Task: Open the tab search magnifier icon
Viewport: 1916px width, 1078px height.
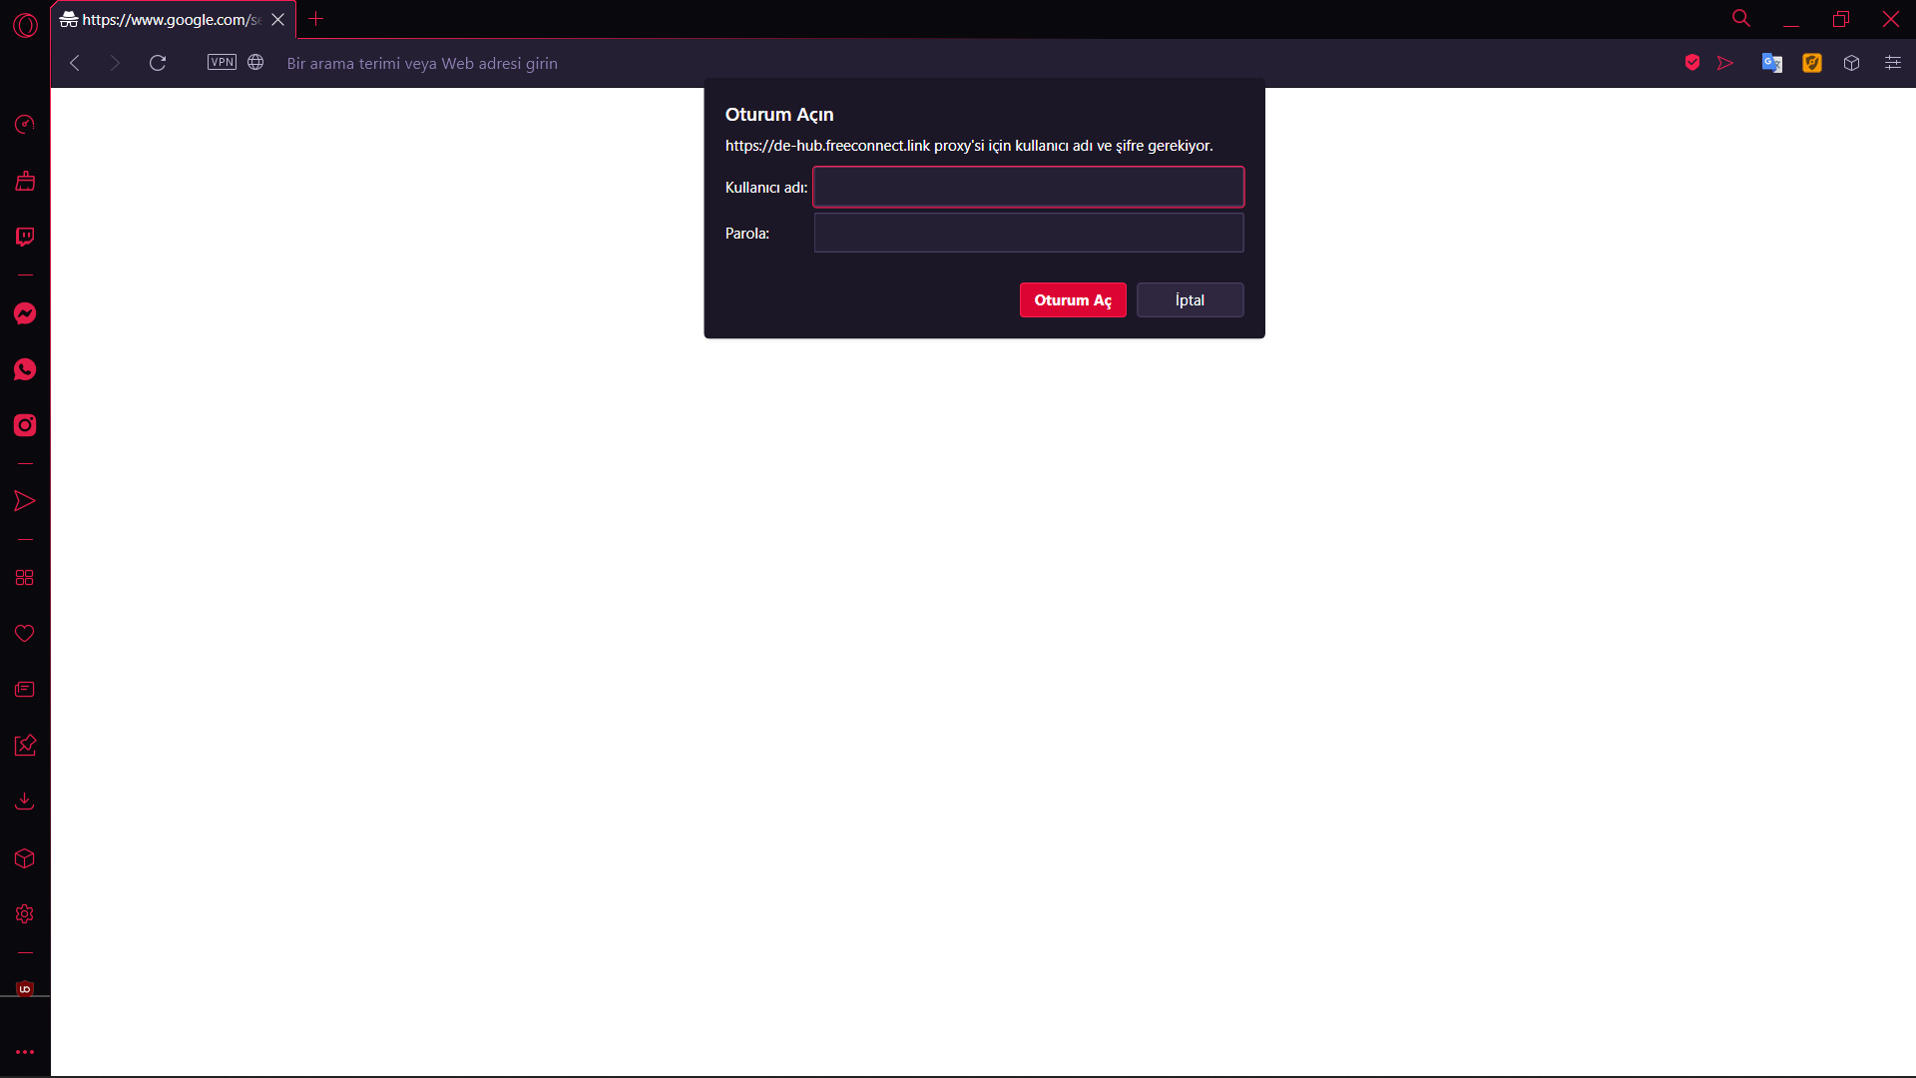Action: point(1741,19)
